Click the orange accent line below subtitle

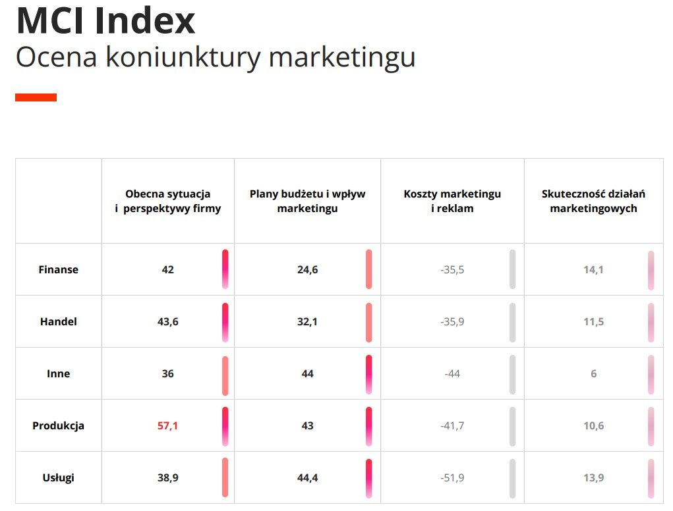click(36, 97)
